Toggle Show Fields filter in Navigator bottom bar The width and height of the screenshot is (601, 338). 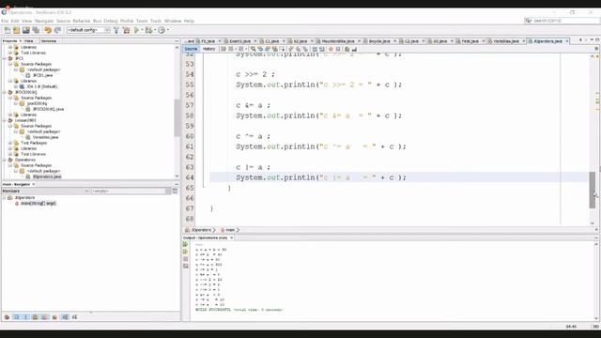pos(16,317)
